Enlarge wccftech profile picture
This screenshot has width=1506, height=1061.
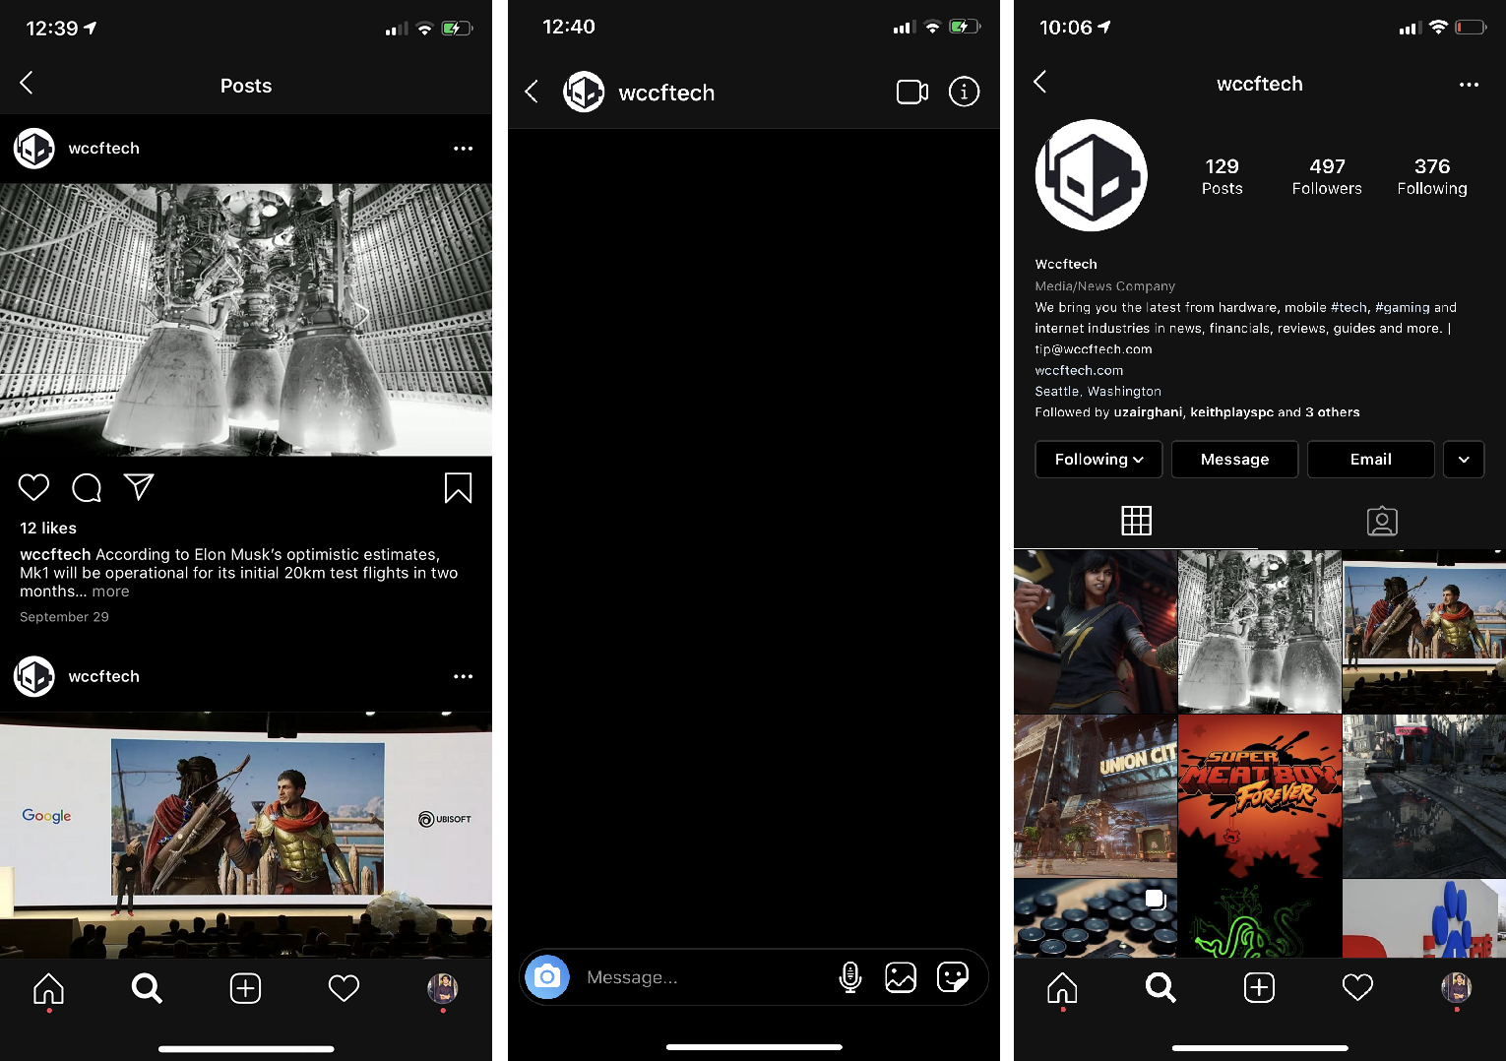(1091, 175)
